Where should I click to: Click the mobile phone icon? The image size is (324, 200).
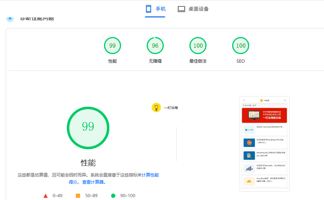coord(148,9)
